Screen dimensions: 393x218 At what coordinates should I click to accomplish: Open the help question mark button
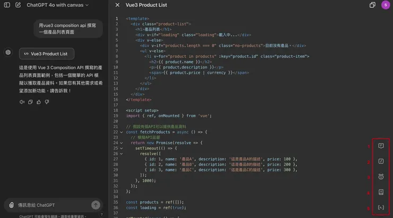tap(101, 214)
